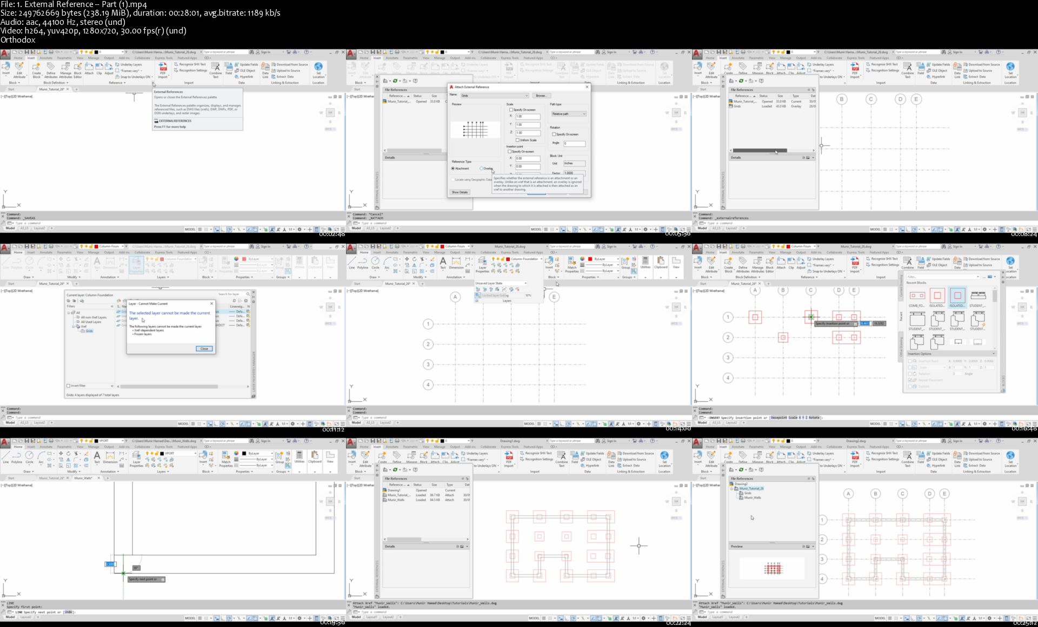The image size is (1038, 627).
Task: Open Clipboard icon in the 00:14:00 frame
Action: 661,263
